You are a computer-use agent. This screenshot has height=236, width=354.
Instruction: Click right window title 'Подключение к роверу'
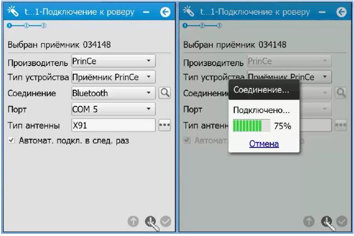[x=264, y=12]
